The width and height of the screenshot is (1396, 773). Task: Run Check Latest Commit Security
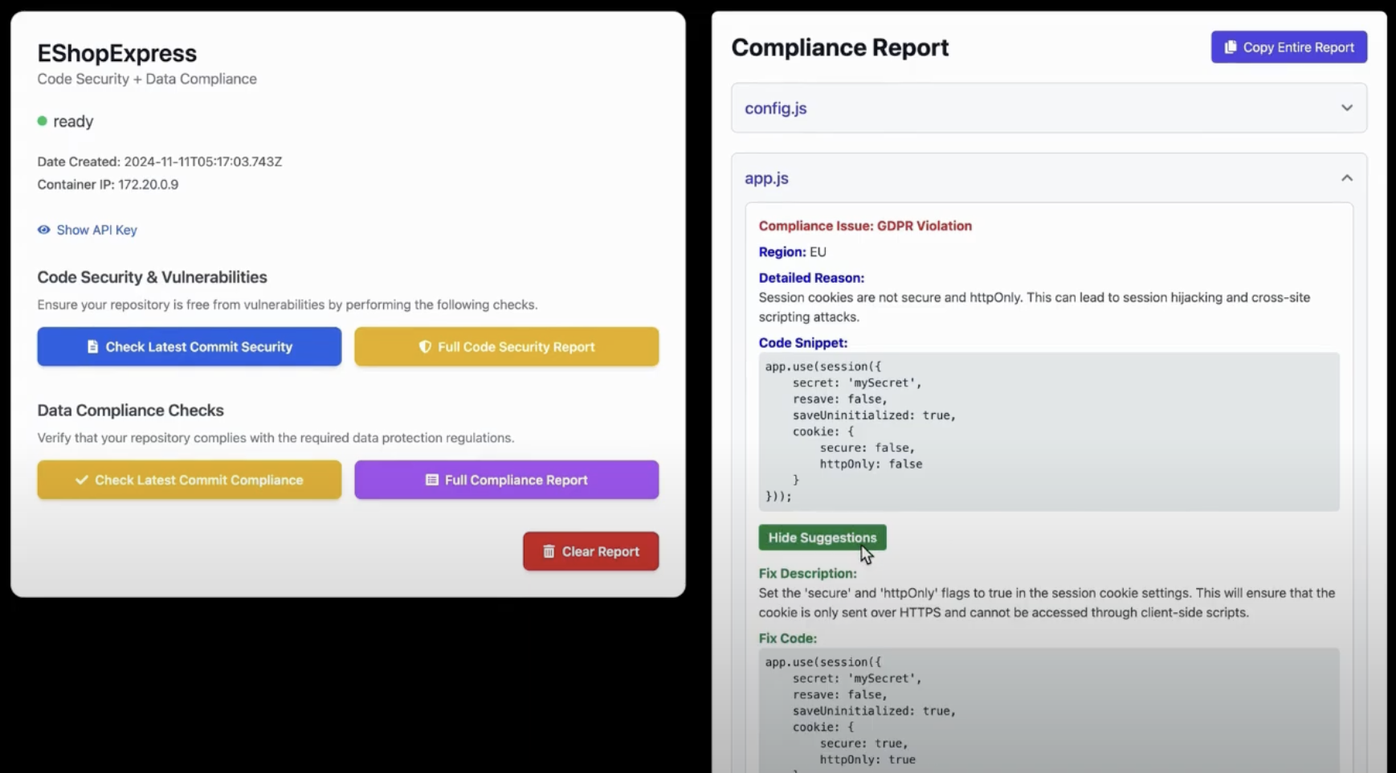click(x=189, y=346)
